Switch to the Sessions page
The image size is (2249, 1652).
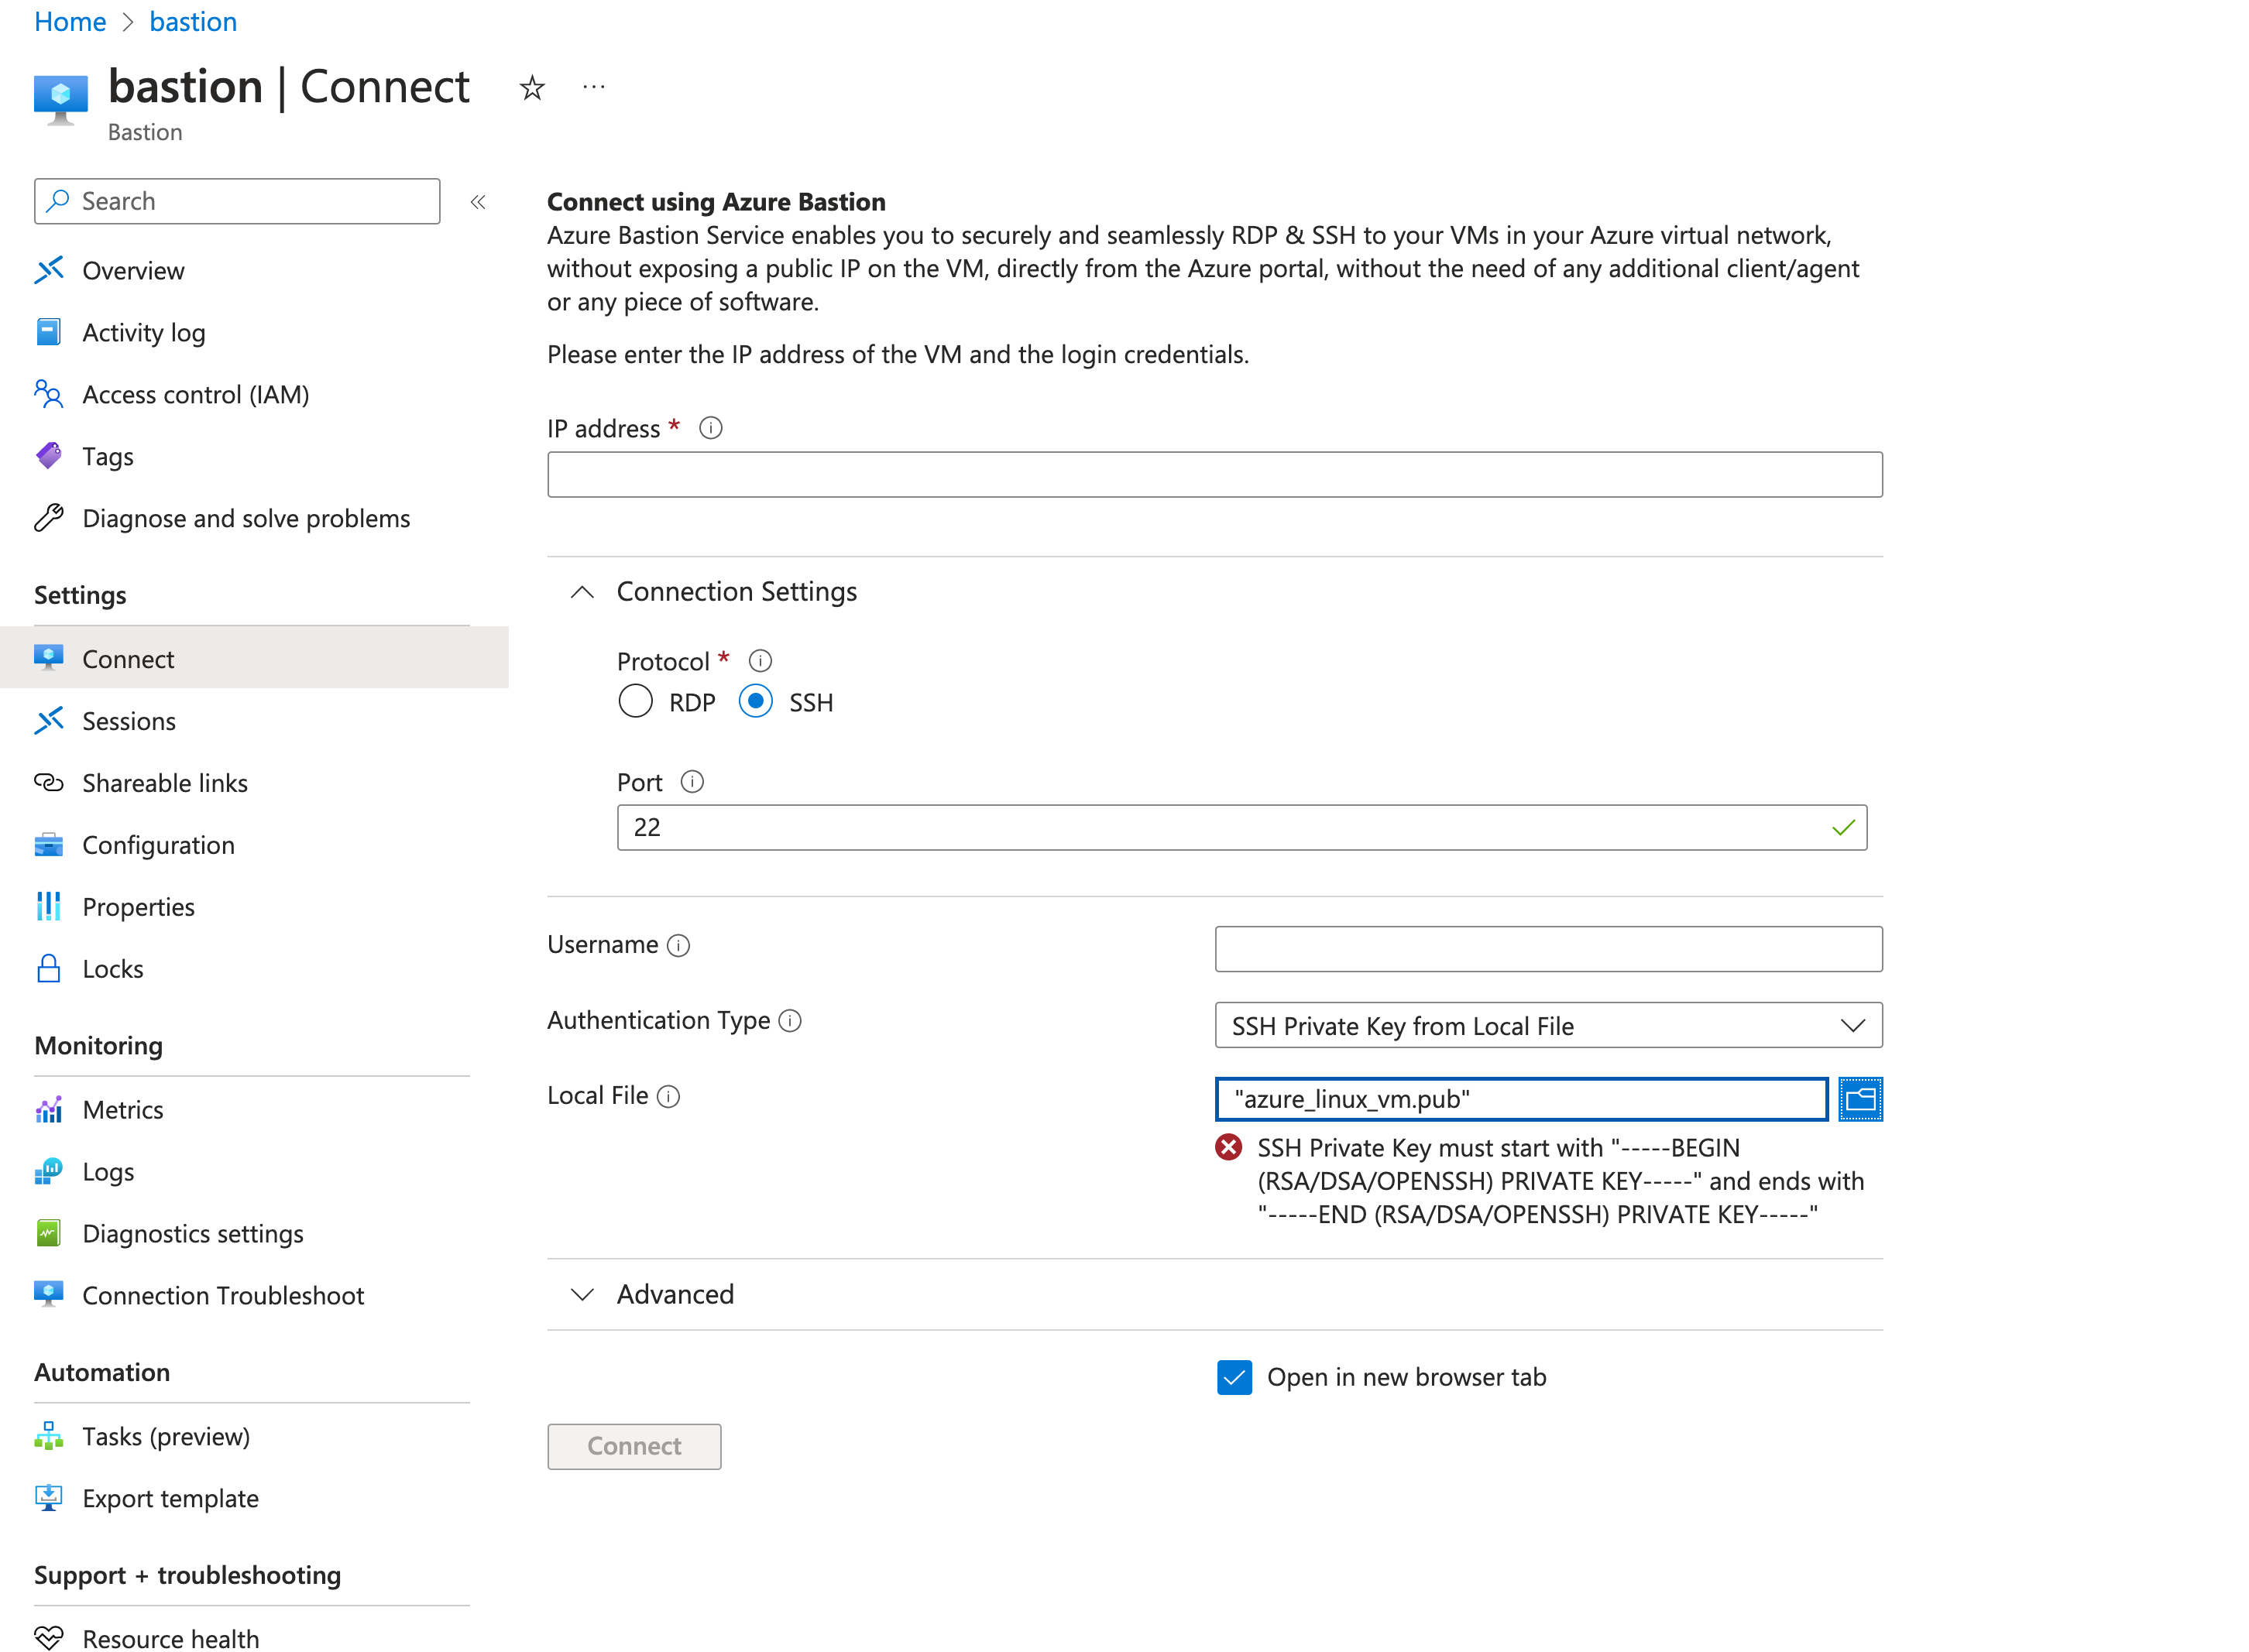(x=129, y=720)
